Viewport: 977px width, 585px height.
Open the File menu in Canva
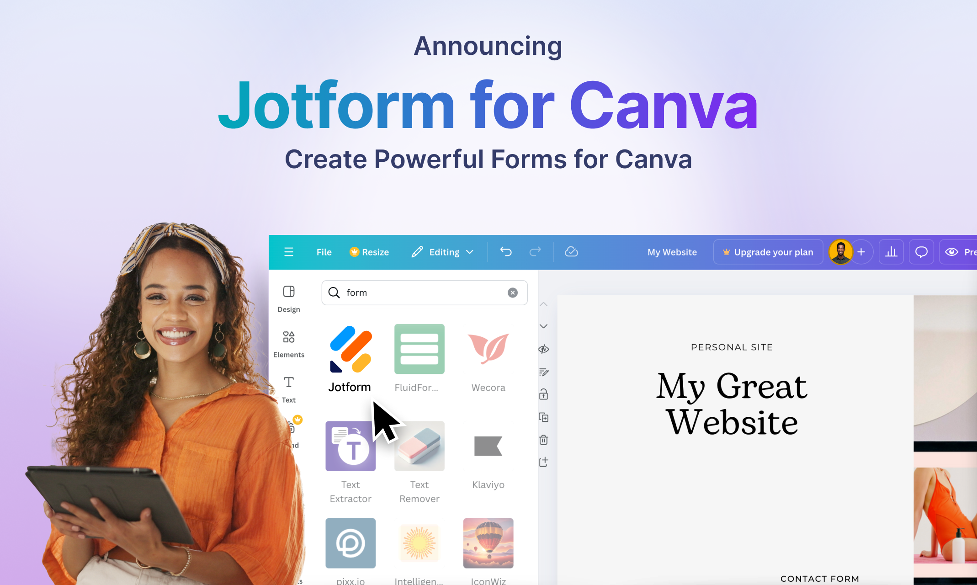pos(324,251)
